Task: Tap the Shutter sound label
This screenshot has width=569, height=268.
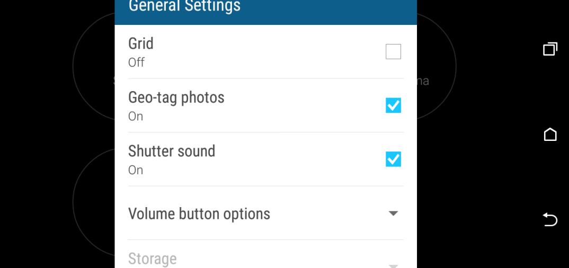Action: coord(172,151)
